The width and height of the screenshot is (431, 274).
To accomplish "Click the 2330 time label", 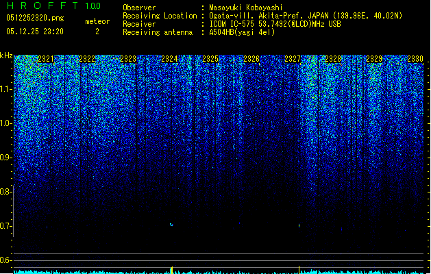I will coord(415,59).
